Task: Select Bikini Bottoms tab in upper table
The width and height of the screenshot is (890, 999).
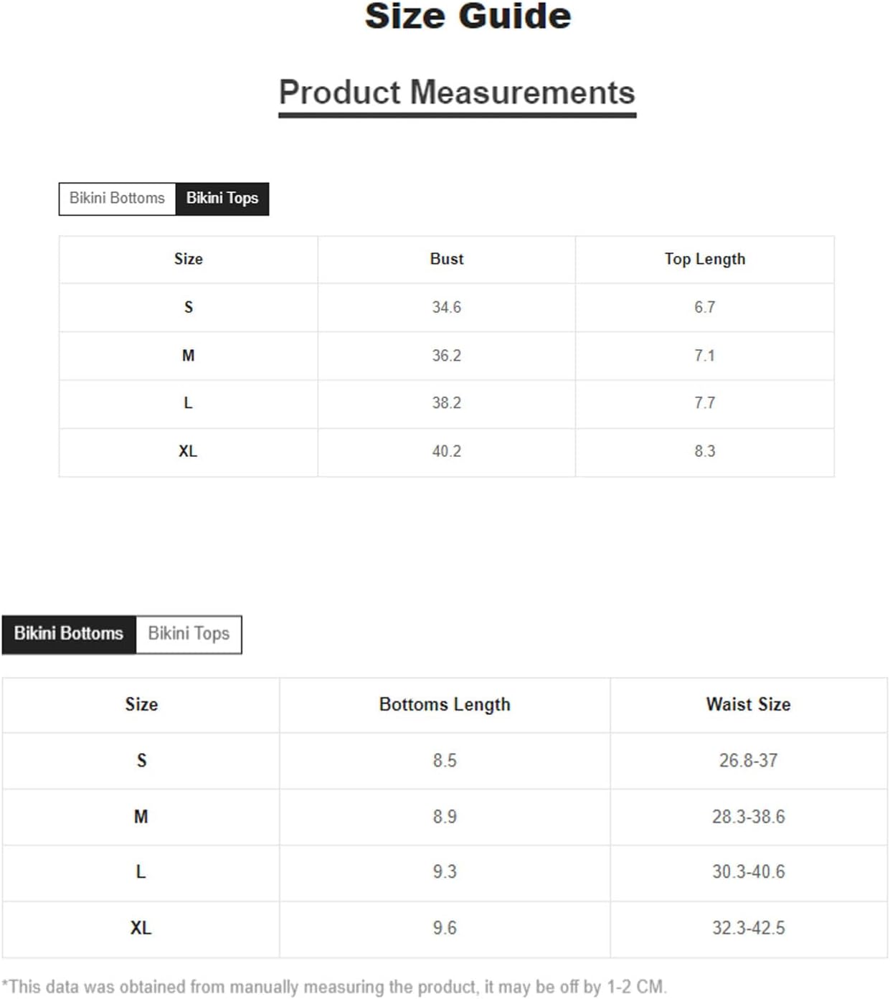Action: (x=117, y=199)
